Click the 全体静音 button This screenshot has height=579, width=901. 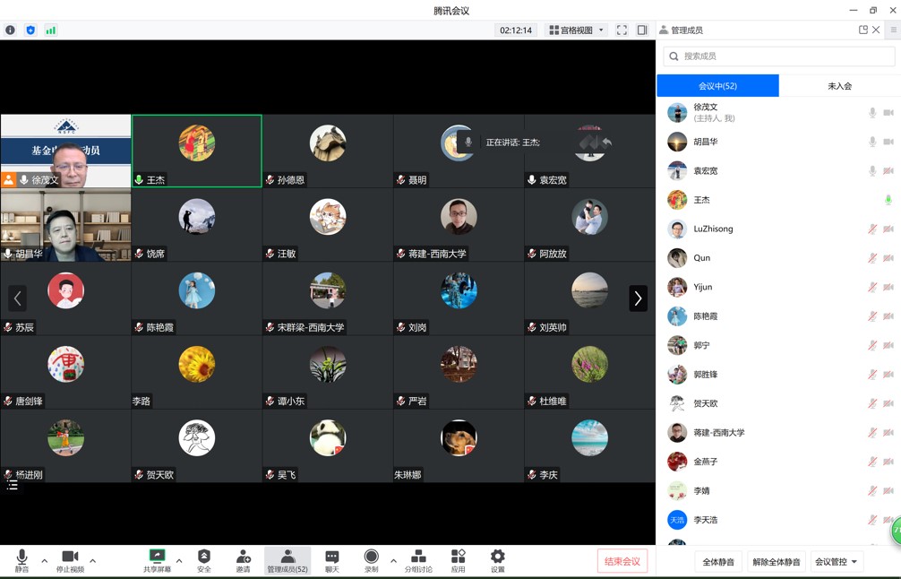(x=718, y=562)
